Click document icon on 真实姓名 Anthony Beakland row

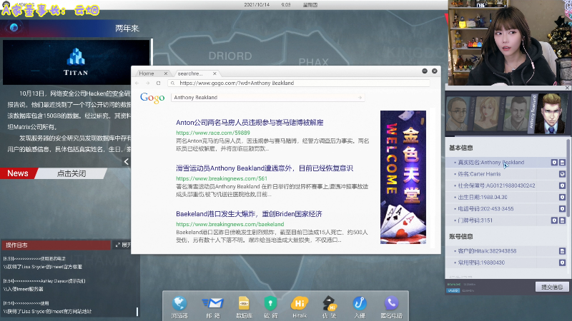tap(562, 163)
